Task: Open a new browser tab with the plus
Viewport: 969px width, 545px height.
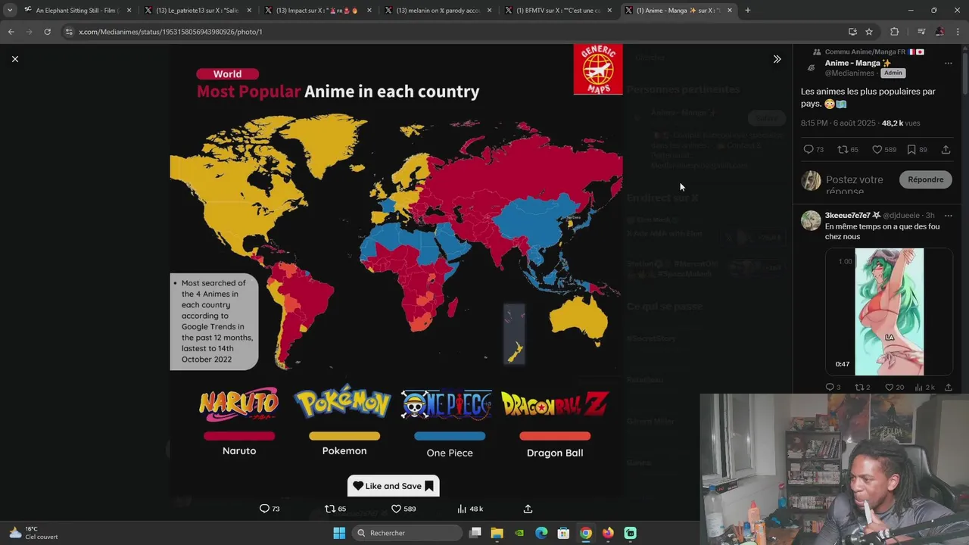Action: click(747, 10)
